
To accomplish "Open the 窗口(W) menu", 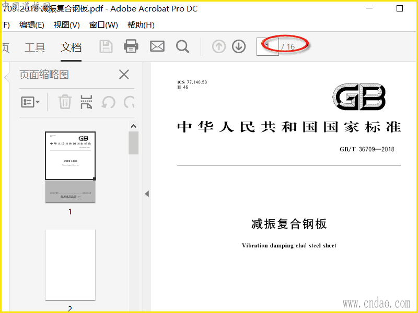I will click(x=103, y=25).
